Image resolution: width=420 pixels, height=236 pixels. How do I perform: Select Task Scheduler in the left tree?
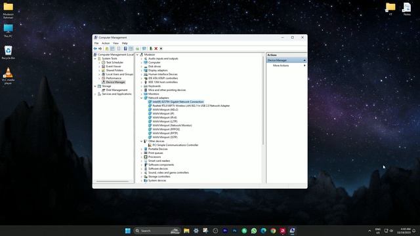coord(115,62)
